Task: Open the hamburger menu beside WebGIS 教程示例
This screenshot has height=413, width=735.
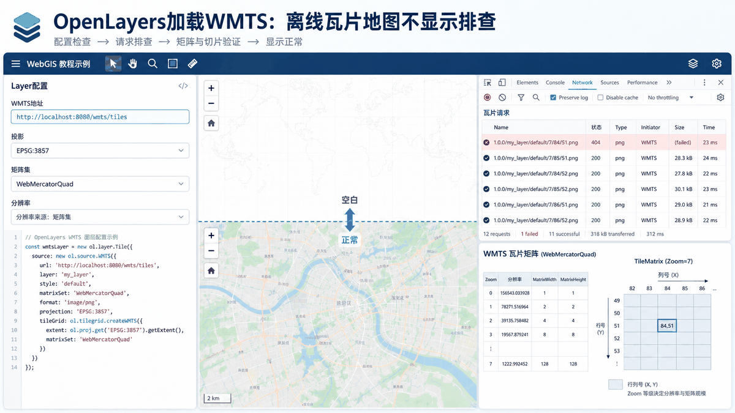Action: pyautogui.click(x=16, y=64)
